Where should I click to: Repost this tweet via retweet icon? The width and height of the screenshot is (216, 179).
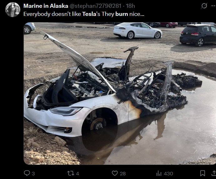pos(71,173)
